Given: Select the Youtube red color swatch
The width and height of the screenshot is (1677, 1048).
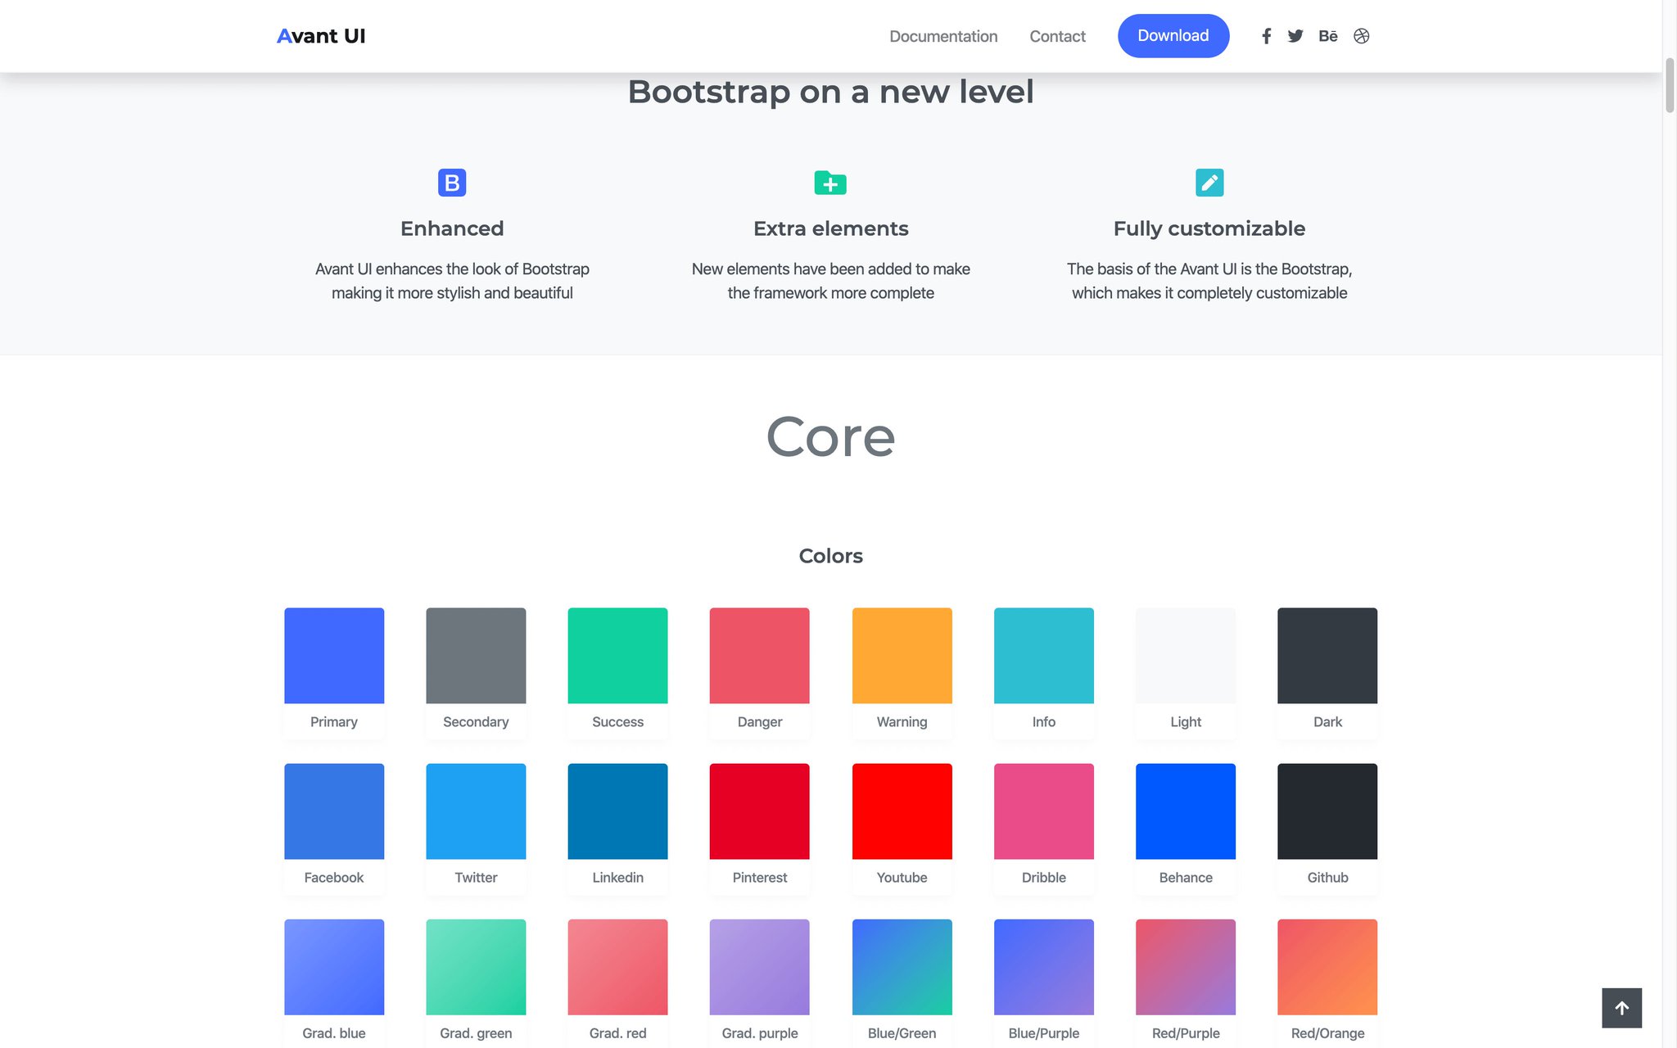Looking at the screenshot, I should point(902,811).
